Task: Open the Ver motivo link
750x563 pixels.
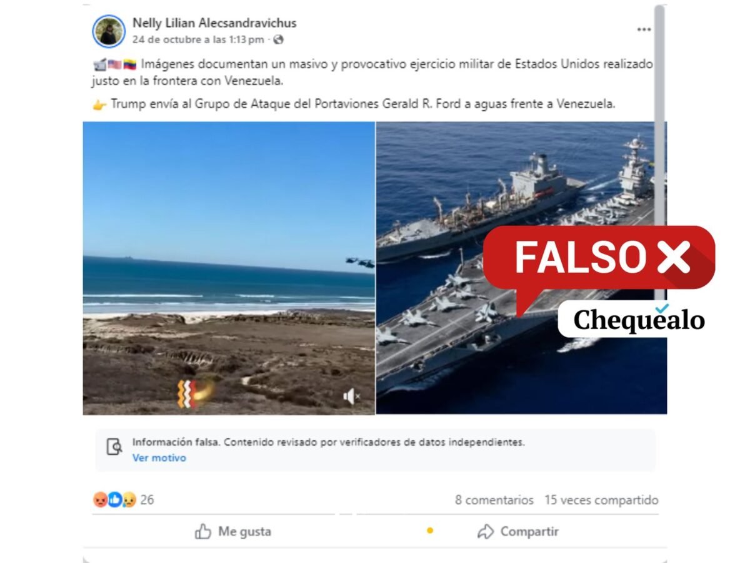Action: click(159, 458)
